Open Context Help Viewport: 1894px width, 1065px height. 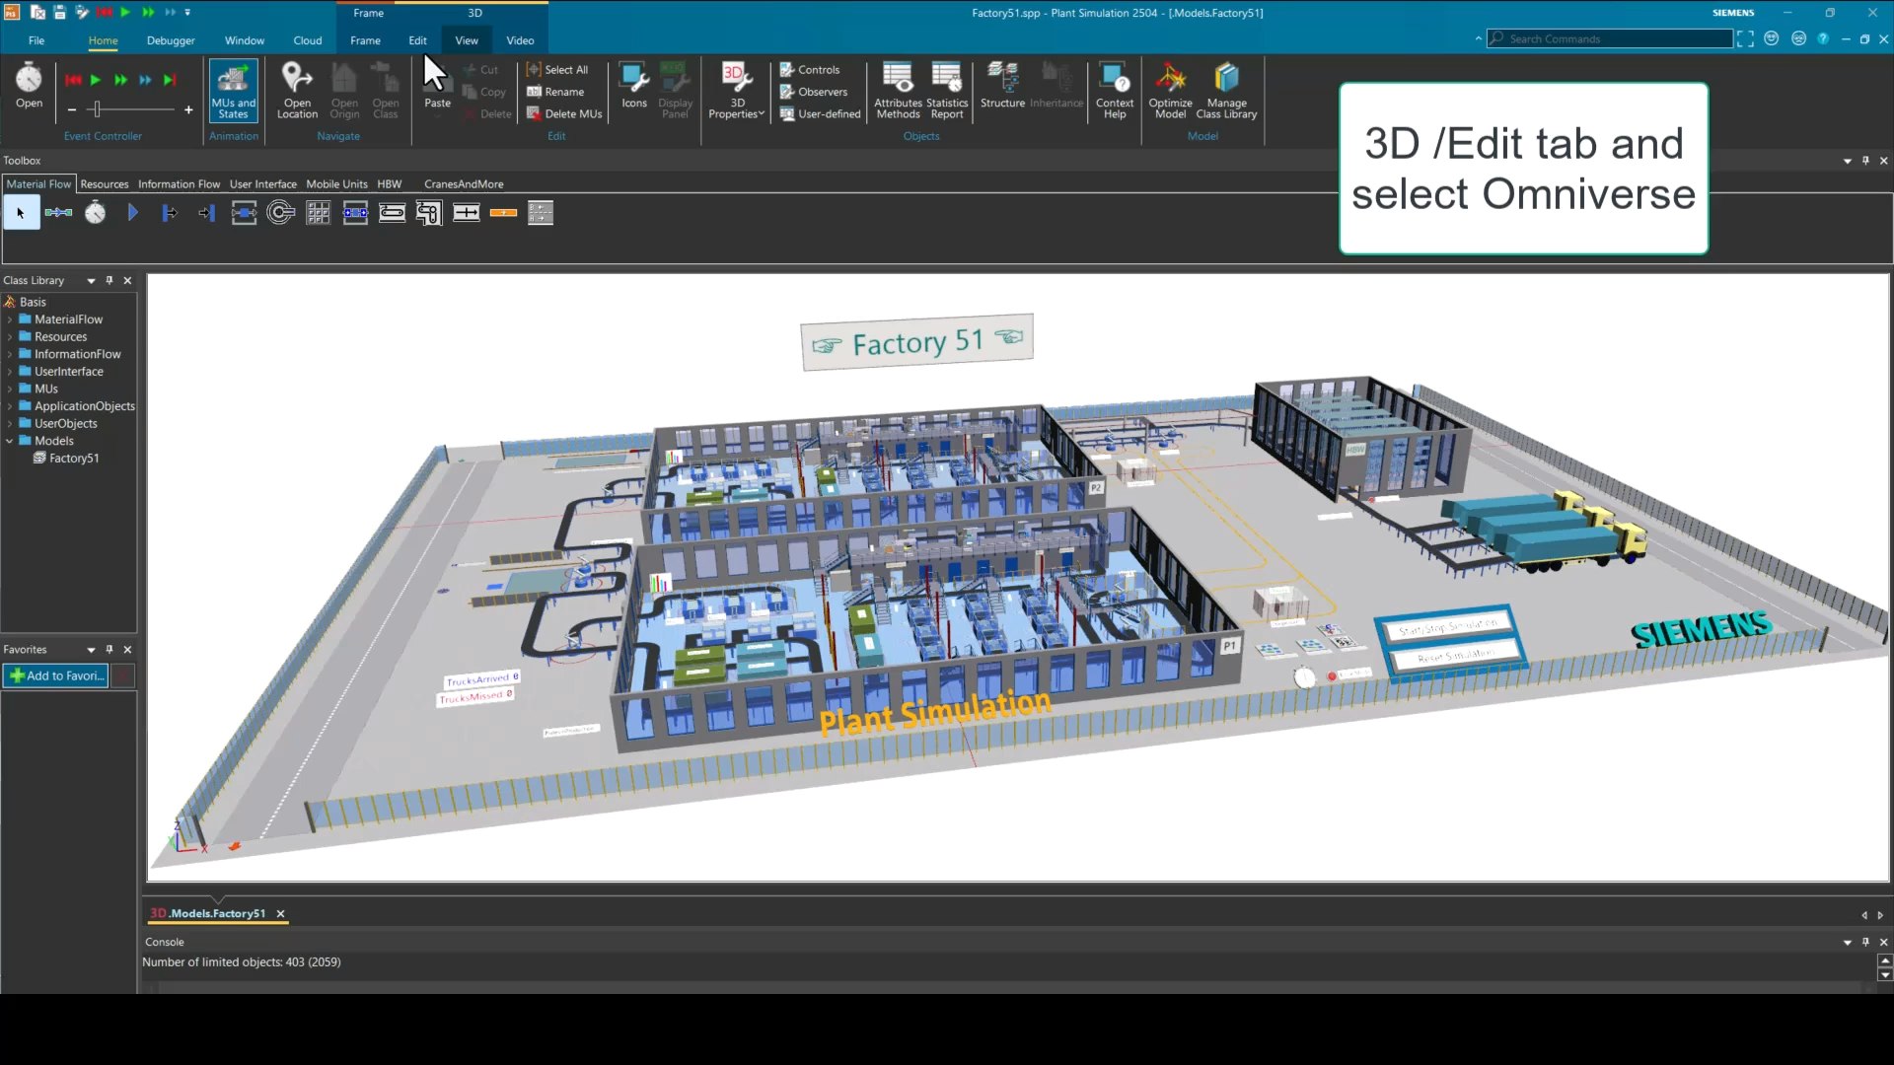(x=1115, y=90)
